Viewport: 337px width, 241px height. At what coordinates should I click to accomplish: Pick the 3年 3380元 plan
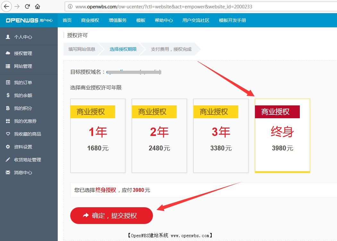click(221, 135)
